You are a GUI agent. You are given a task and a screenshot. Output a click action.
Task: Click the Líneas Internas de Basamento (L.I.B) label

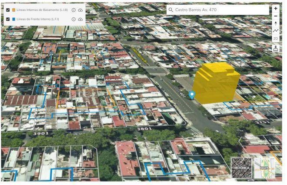point(42,10)
